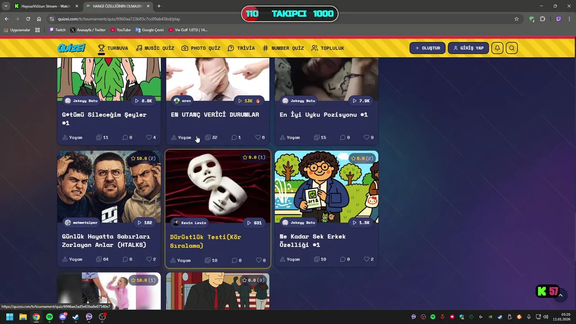576x324 pixels.
Task: Open quiz 'En İyi Uyku Pozisyonu #1'
Action: 324,115
